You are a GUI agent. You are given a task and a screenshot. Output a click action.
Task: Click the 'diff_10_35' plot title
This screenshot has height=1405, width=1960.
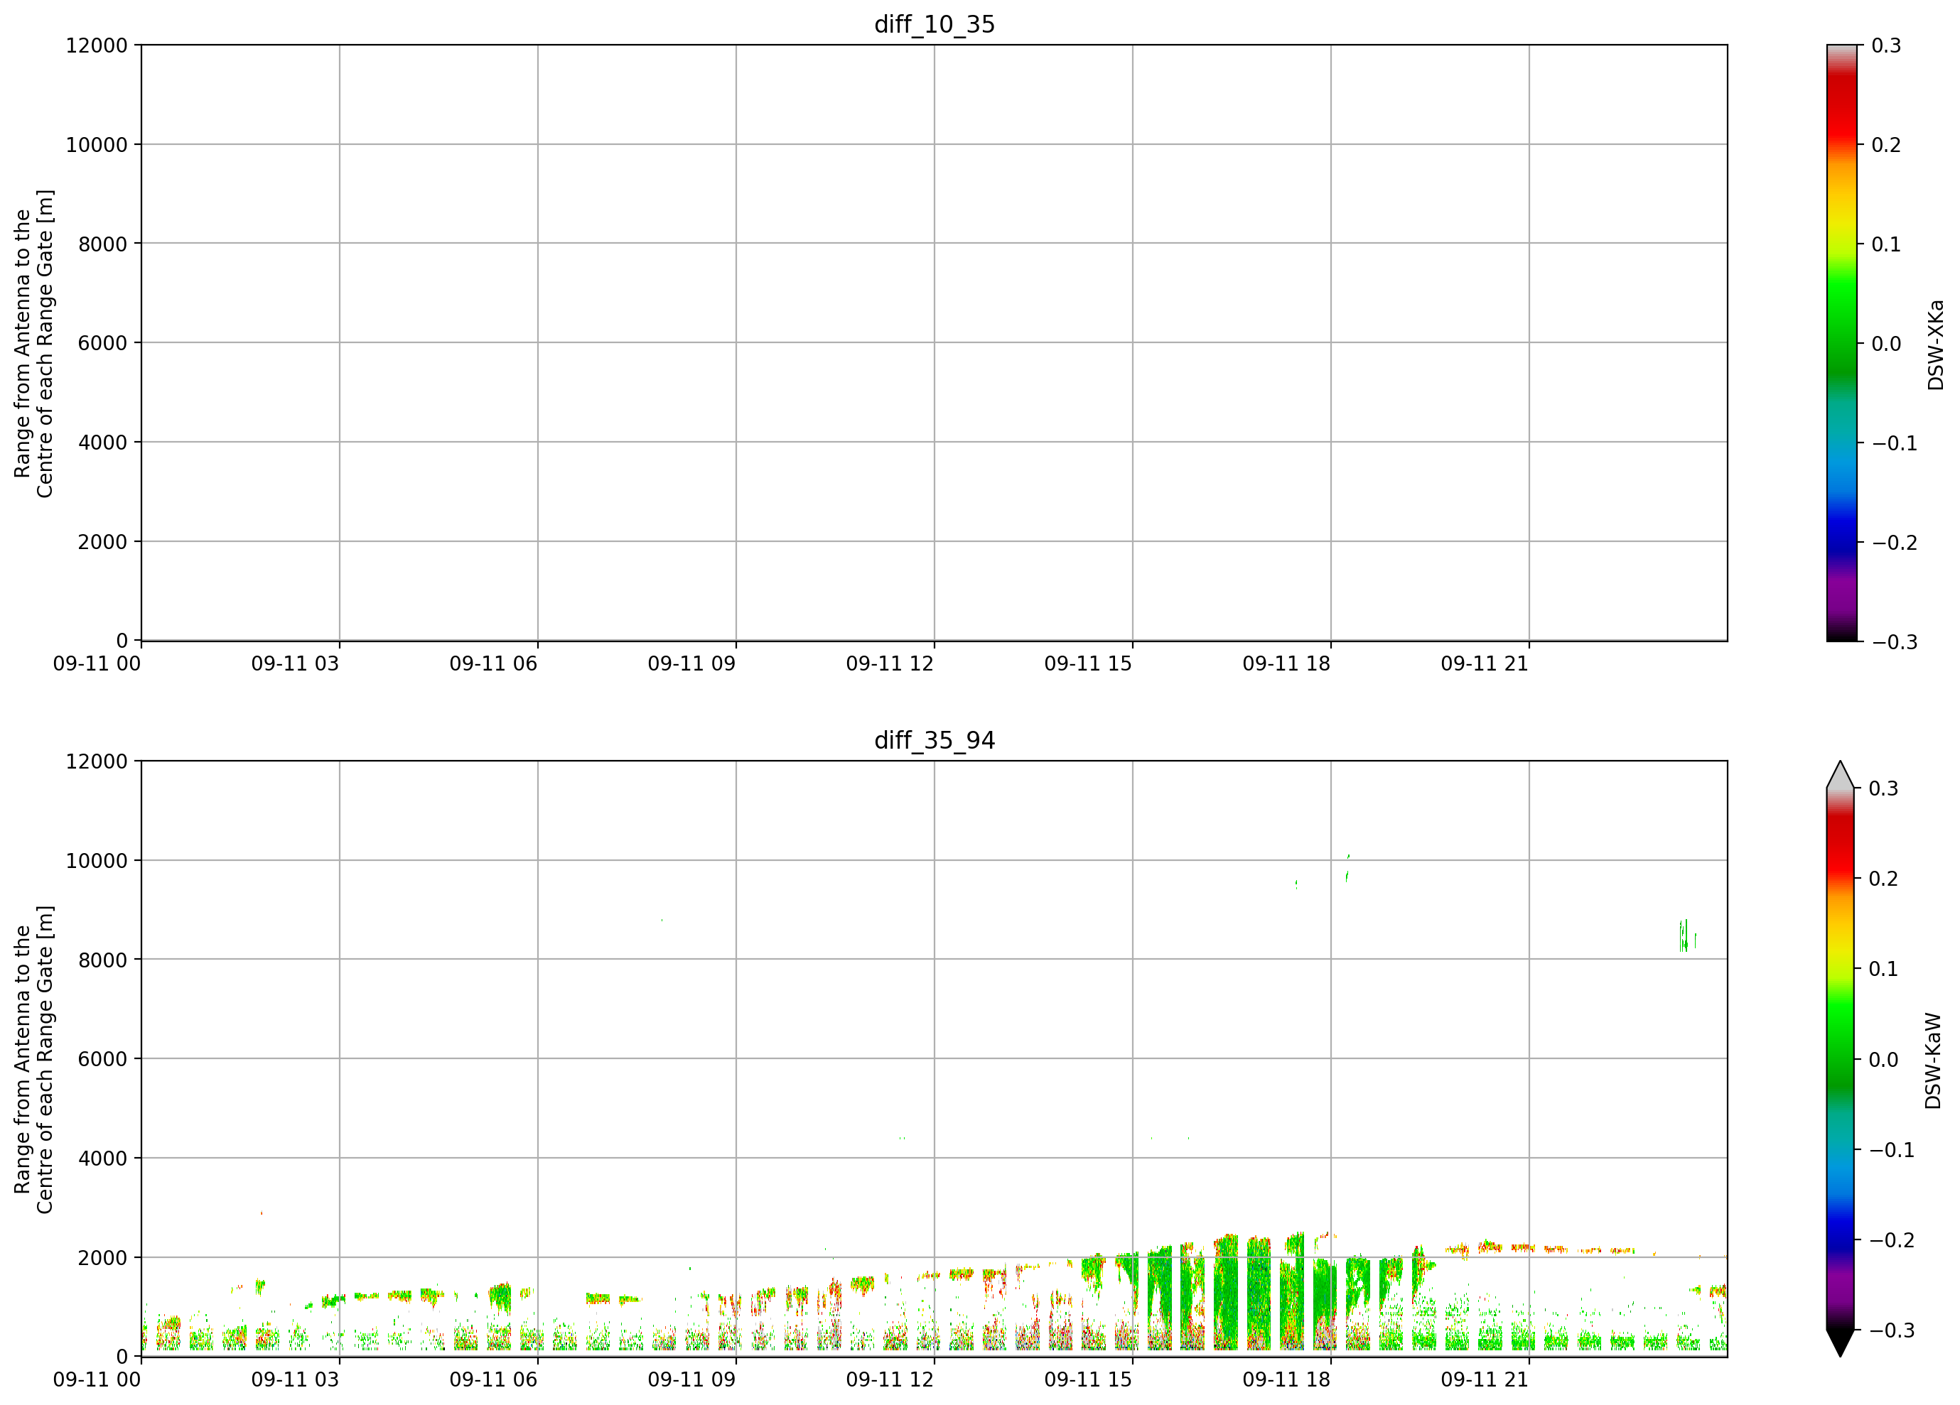click(935, 24)
